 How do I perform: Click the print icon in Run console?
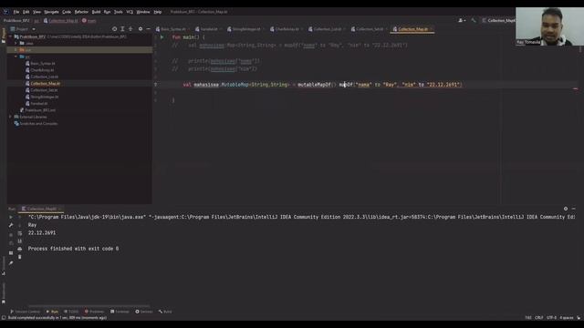[20, 249]
